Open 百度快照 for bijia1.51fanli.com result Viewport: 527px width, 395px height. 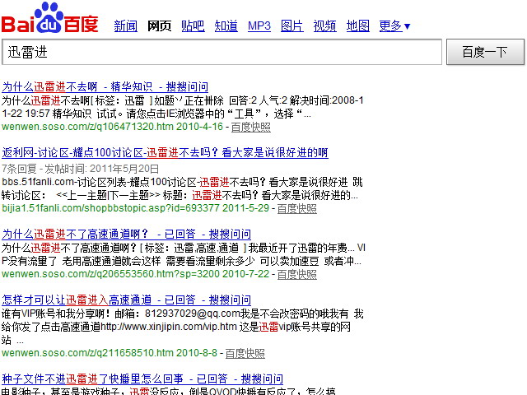296,208
